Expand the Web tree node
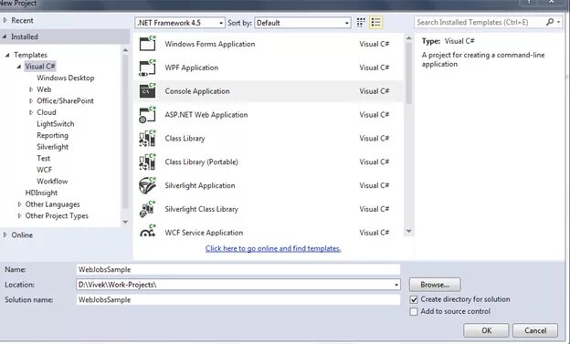This screenshot has height=344, width=570. tap(31, 89)
